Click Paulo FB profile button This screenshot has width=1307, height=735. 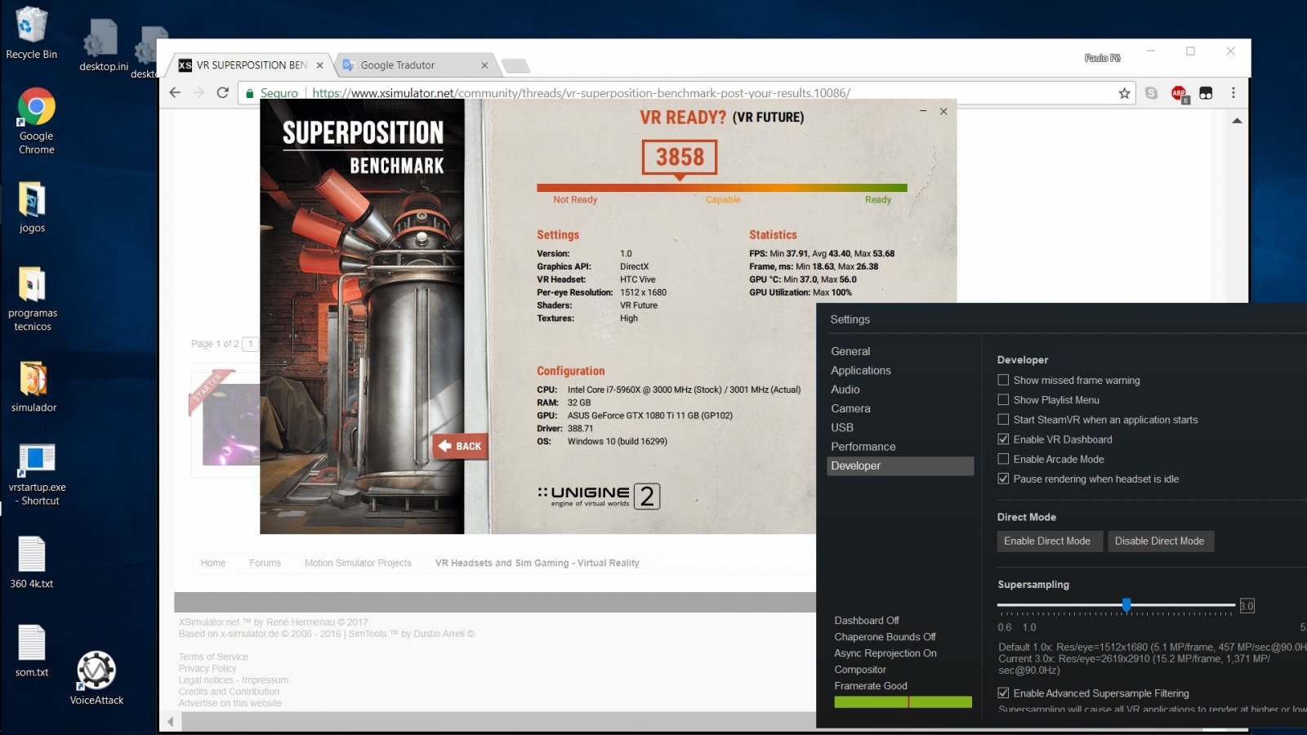(x=1102, y=58)
